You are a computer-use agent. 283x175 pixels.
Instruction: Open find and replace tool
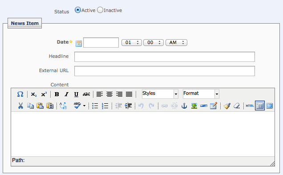[x=63, y=106]
